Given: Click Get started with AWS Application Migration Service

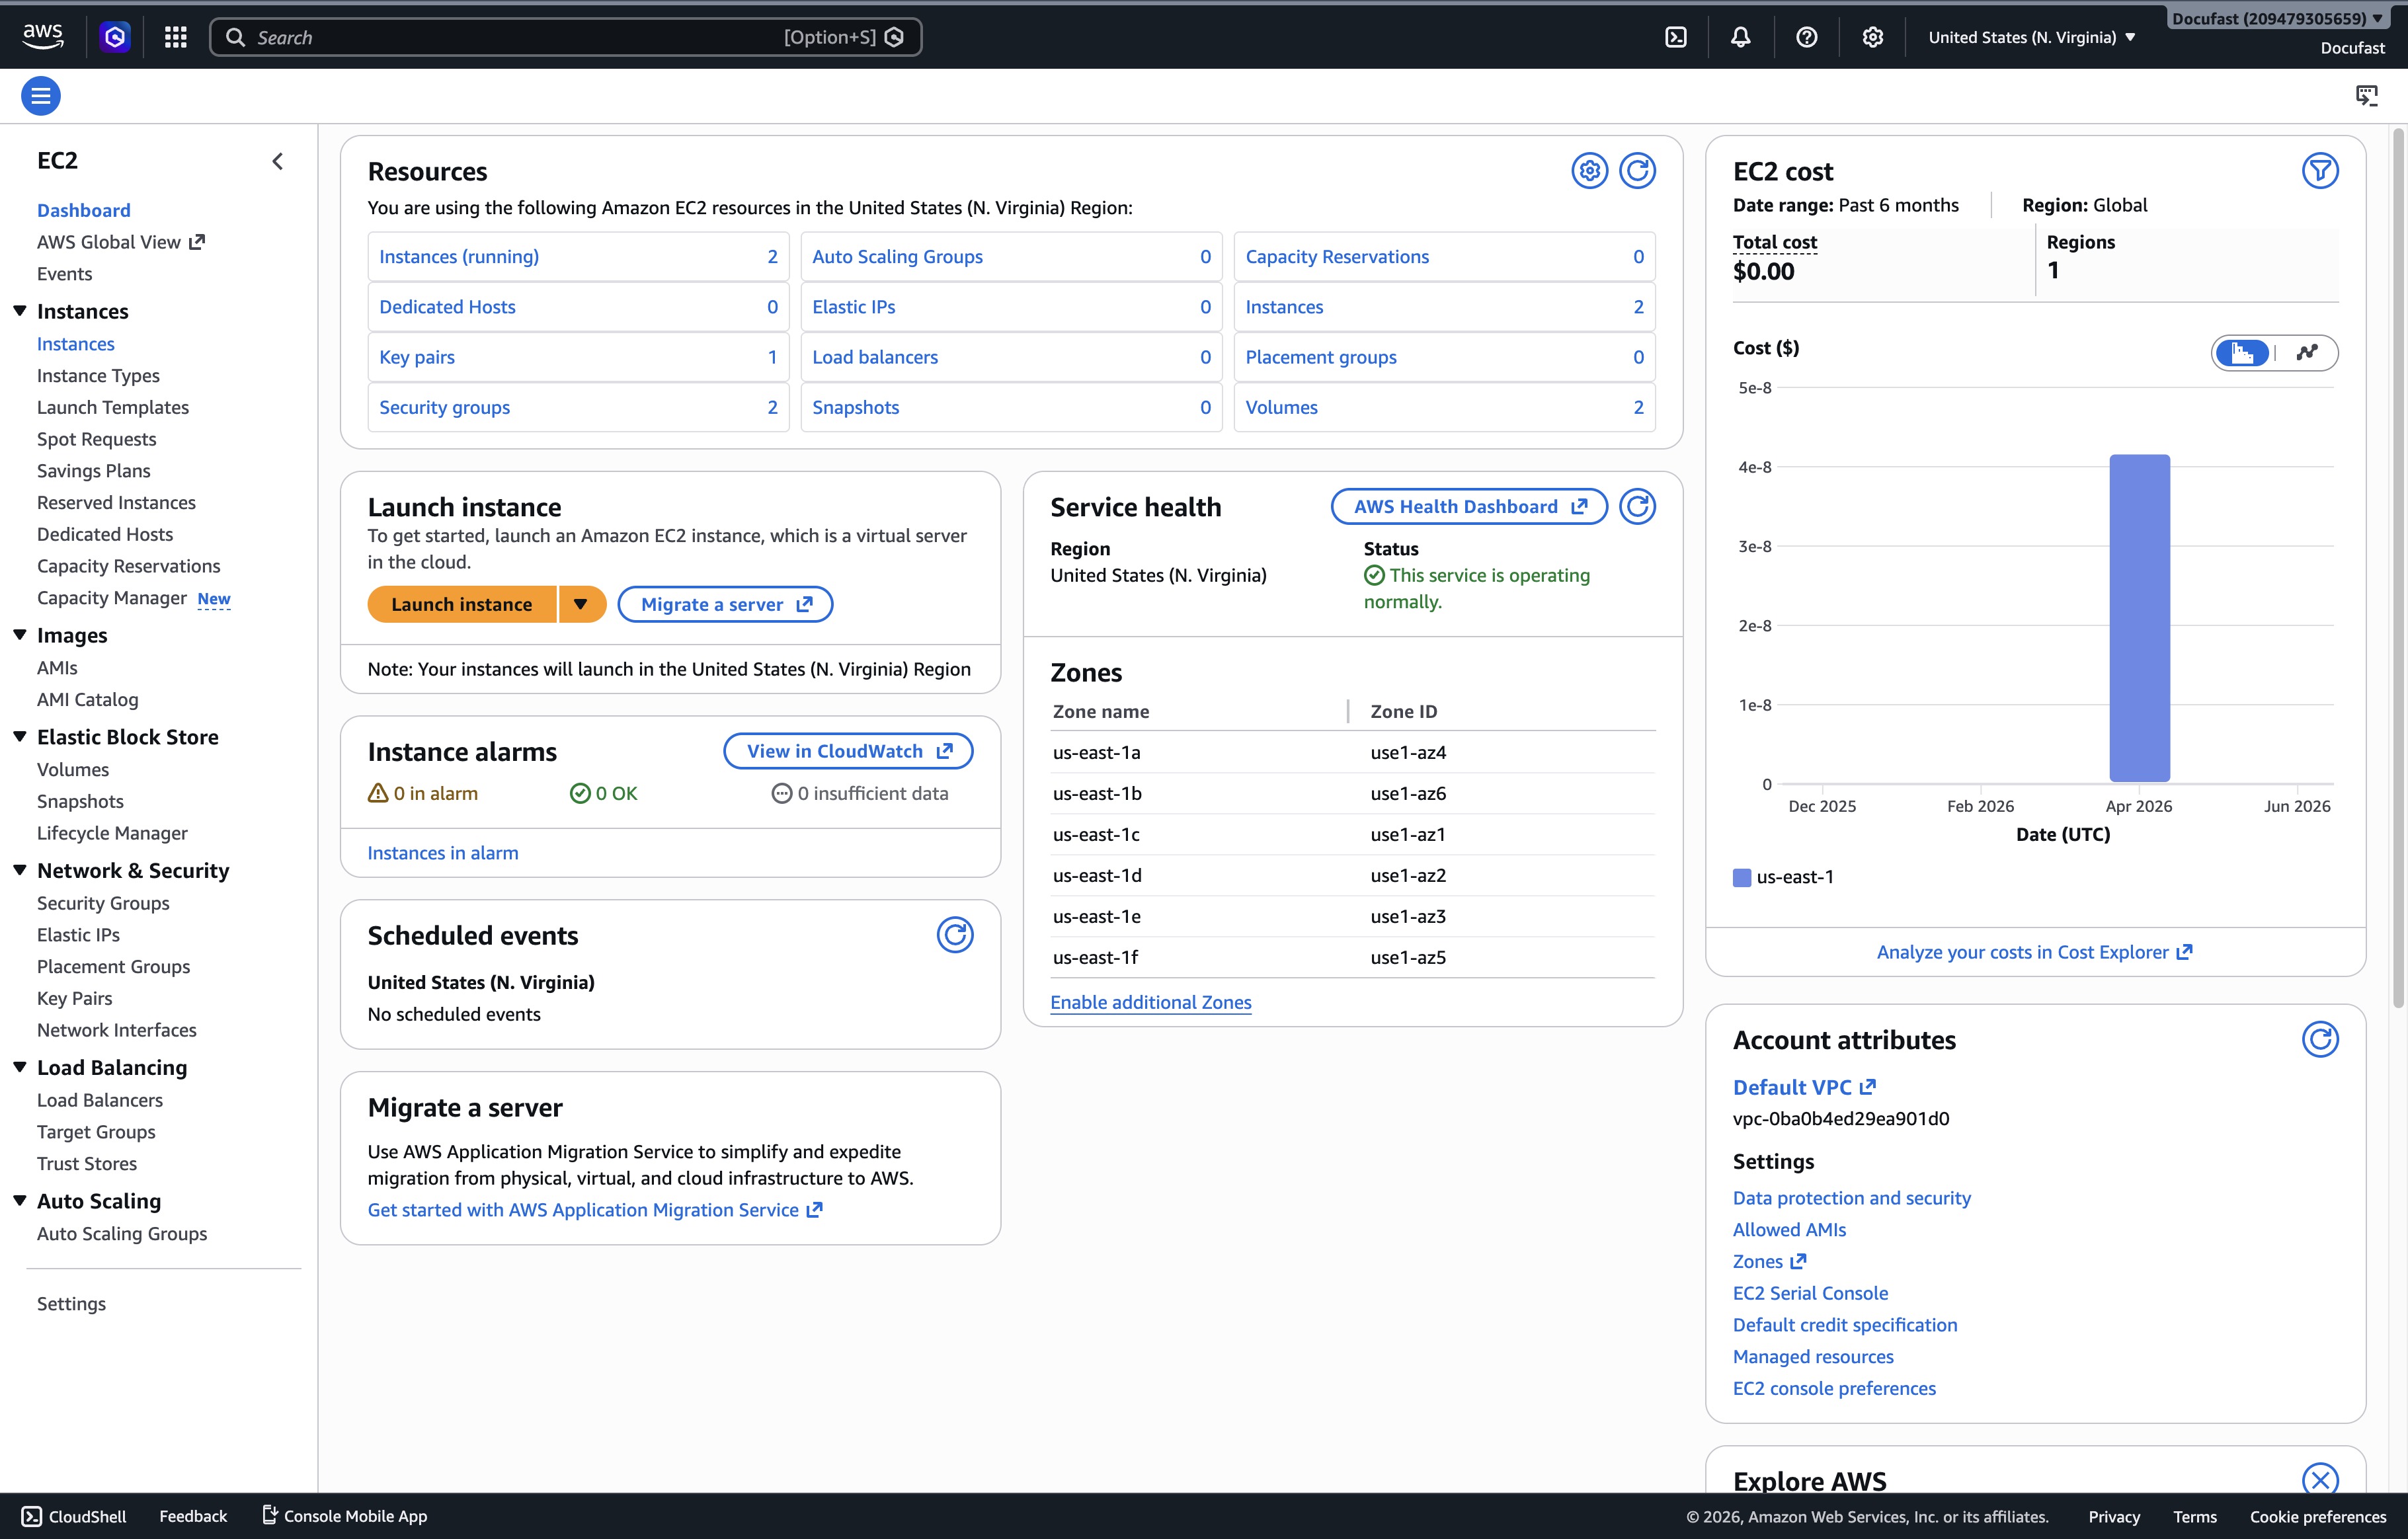Looking at the screenshot, I should tap(595, 1210).
